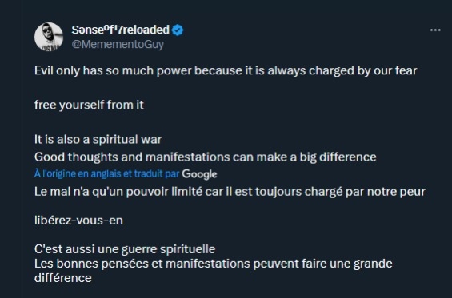Click the word 'fear' ending the first sentence
The width and height of the screenshot is (452, 298).
click(x=406, y=70)
